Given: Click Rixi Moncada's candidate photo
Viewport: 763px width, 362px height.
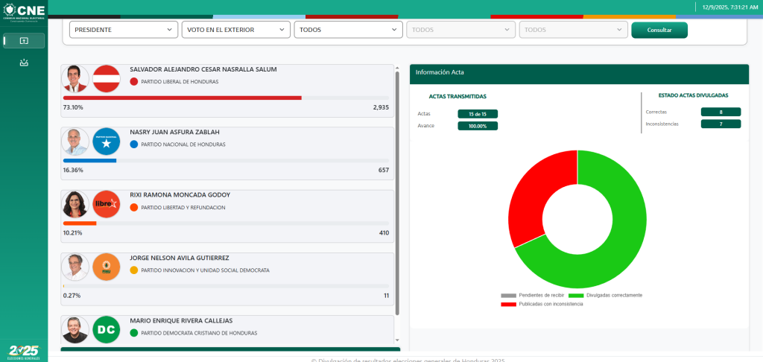Looking at the screenshot, I should tap(75, 204).
